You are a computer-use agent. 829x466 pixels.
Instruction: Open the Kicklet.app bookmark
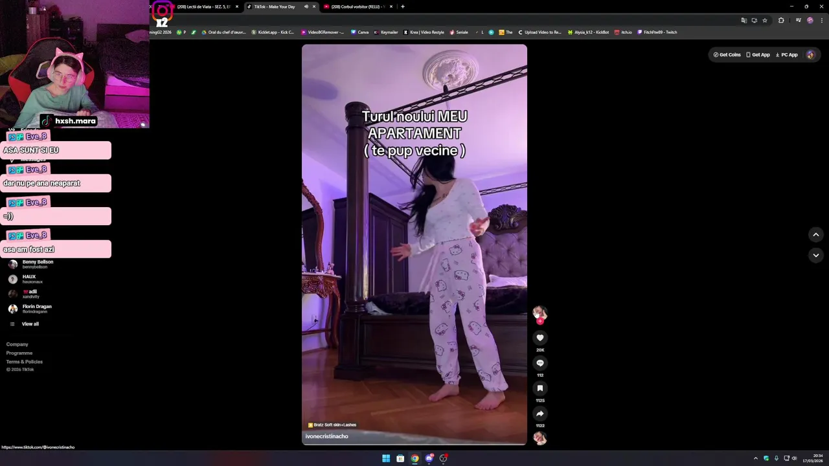pyautogui.click(x=273, y=32)
